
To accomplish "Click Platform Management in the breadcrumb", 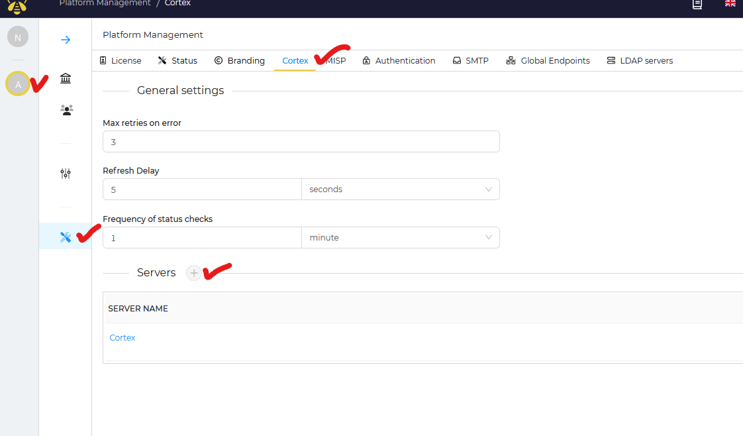I will 105,3.
